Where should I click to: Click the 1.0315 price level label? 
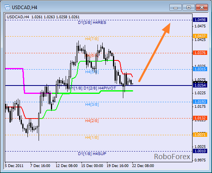pyautogui.click(x=200, y=69)
